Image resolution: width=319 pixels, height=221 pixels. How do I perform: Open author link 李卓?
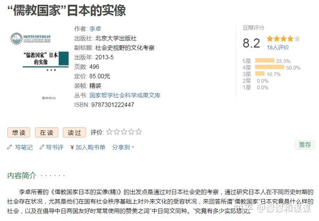click(x=95, y=29)
